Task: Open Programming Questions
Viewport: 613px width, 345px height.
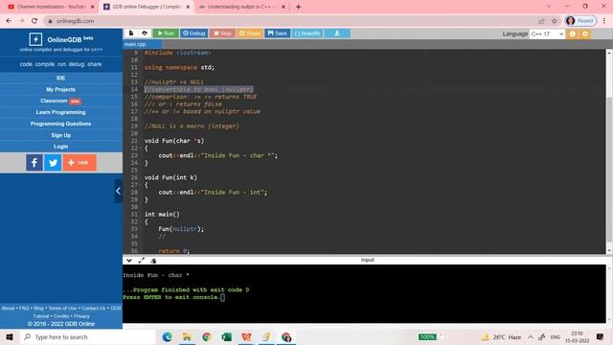Action: 61,124
